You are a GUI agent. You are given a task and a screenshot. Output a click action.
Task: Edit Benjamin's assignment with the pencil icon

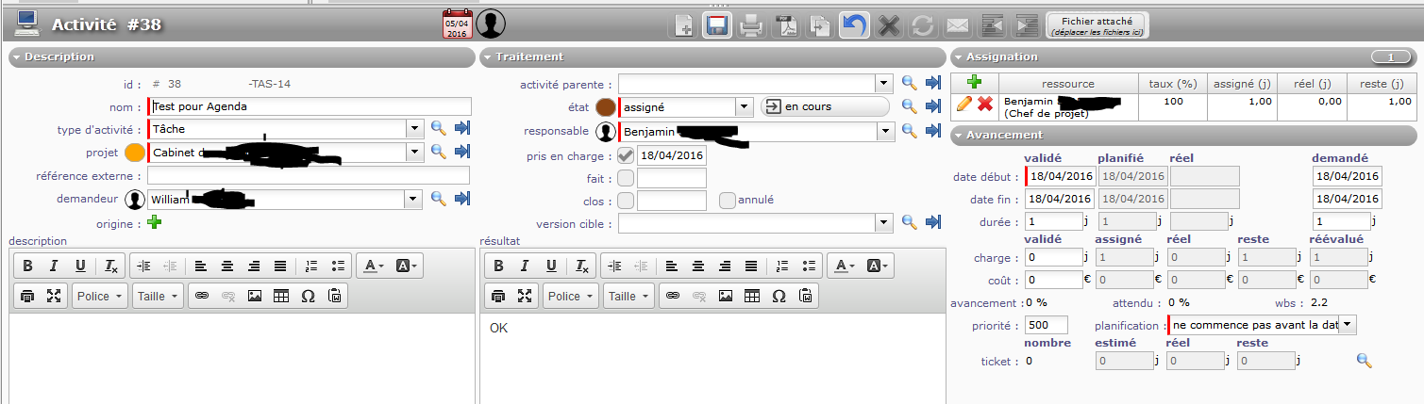click(964, 103)
